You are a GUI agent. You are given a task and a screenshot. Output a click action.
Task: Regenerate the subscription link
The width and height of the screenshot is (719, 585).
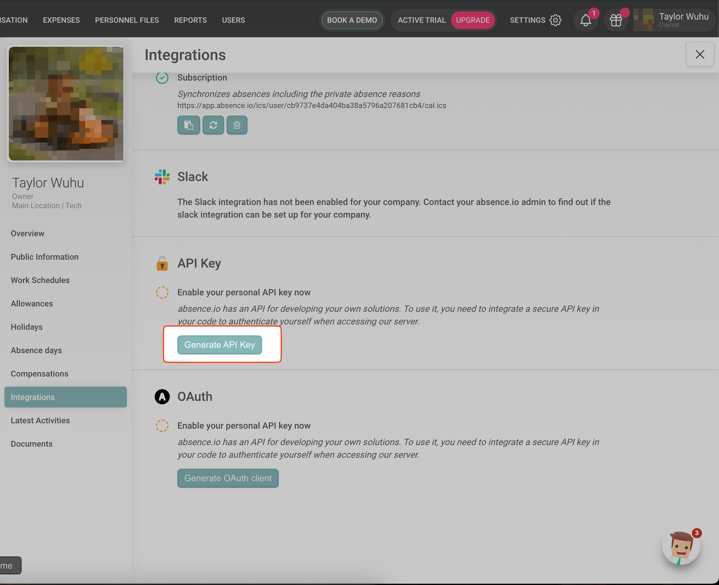(x=213, y=125)
